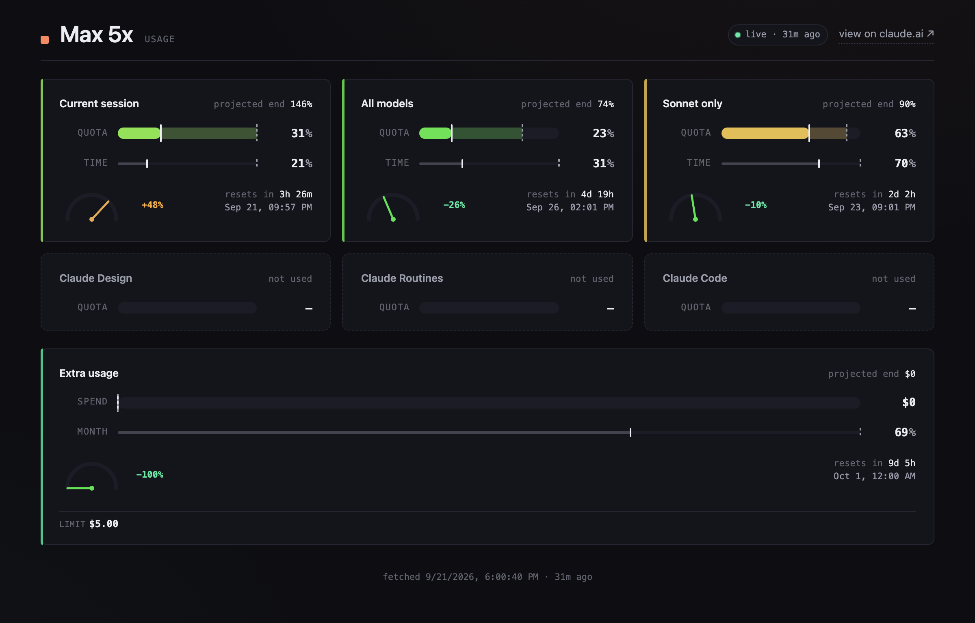Click the Current session time track
This screenshot has height=623, width=975.
tap(187, 163)
